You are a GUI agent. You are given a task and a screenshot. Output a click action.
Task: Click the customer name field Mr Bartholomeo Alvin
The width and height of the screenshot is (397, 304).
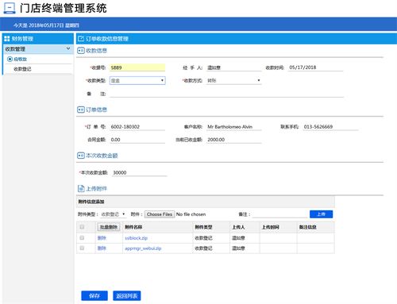[x=234, y=127]
